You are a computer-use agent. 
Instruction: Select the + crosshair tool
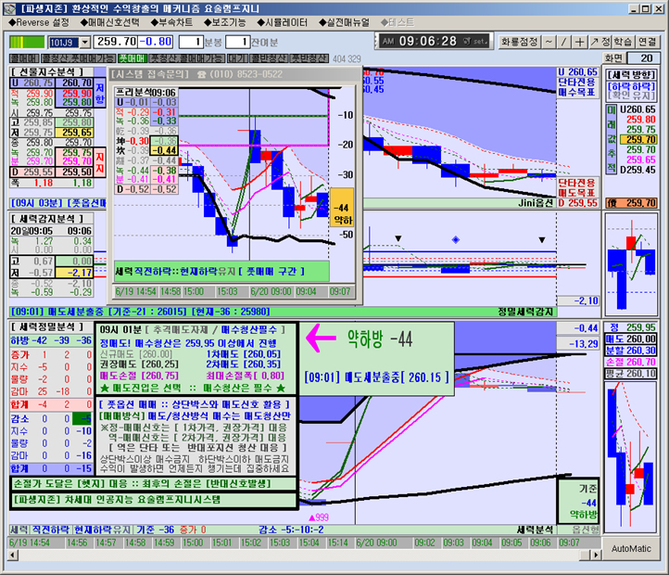(579, 42)
